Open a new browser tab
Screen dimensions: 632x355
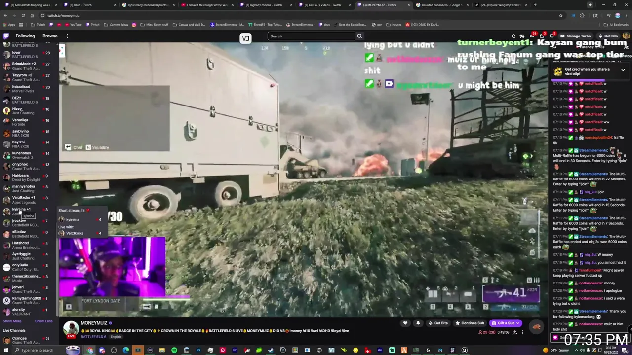536,5
